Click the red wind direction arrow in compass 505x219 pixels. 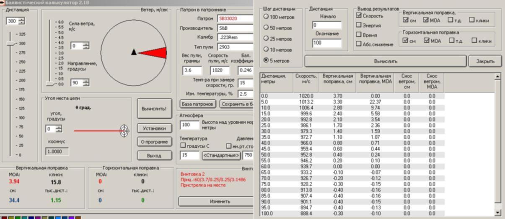coord(153,53)
